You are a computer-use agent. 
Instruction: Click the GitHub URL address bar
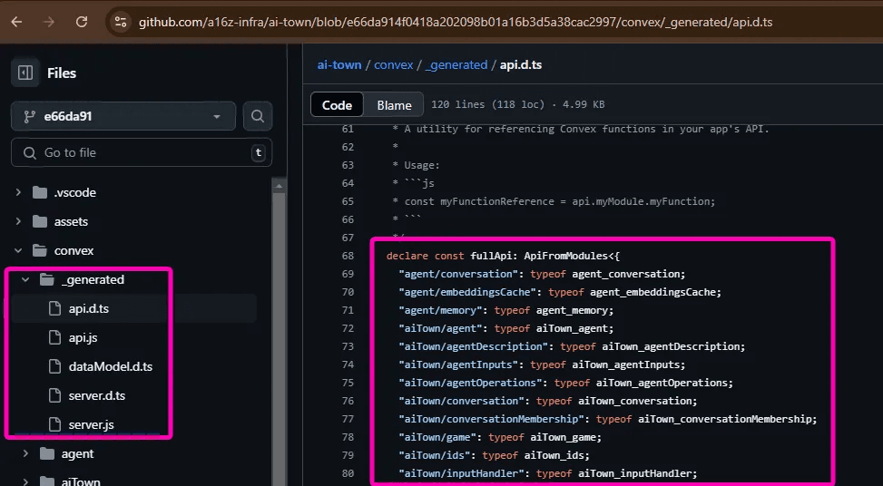(x=455, y=22)
